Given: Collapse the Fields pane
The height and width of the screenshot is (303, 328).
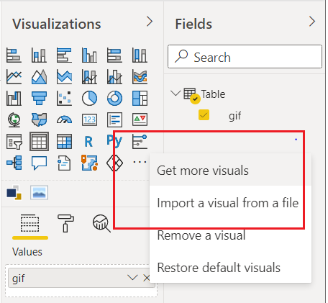Looking at the screenshot, I should click(x=312, y=22).
